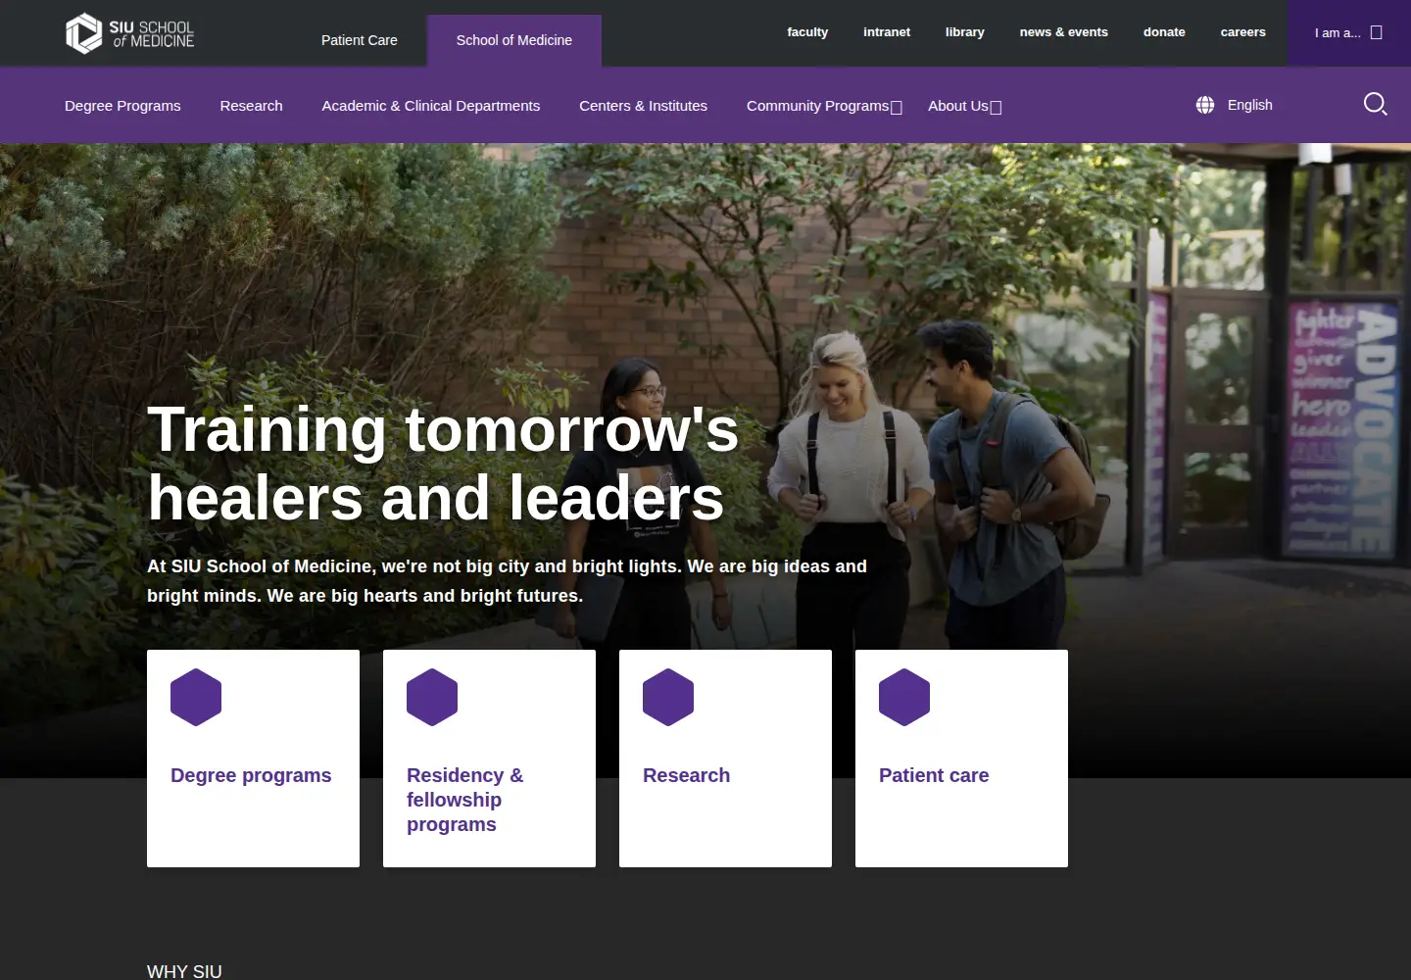Viewport: 1411px width, 980px height.
Task: Click the 'WHY SIU' section label
Action: click(x=184, y=971)
